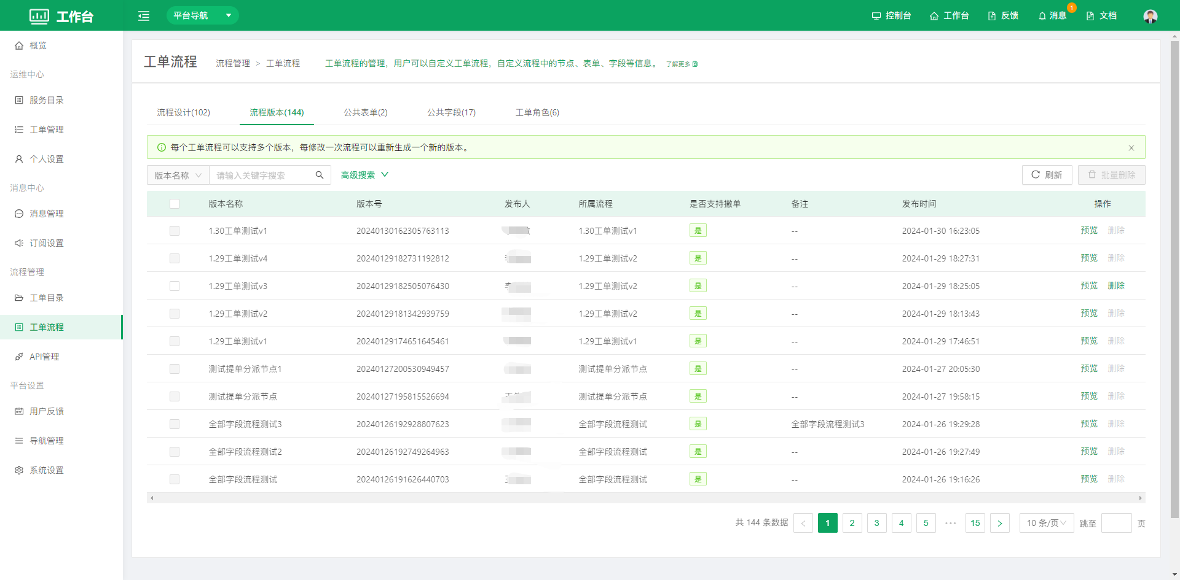Check the row 全部字段流程测试2
The width and height of the screenshot is (1180, 580).
click(175, 452)
